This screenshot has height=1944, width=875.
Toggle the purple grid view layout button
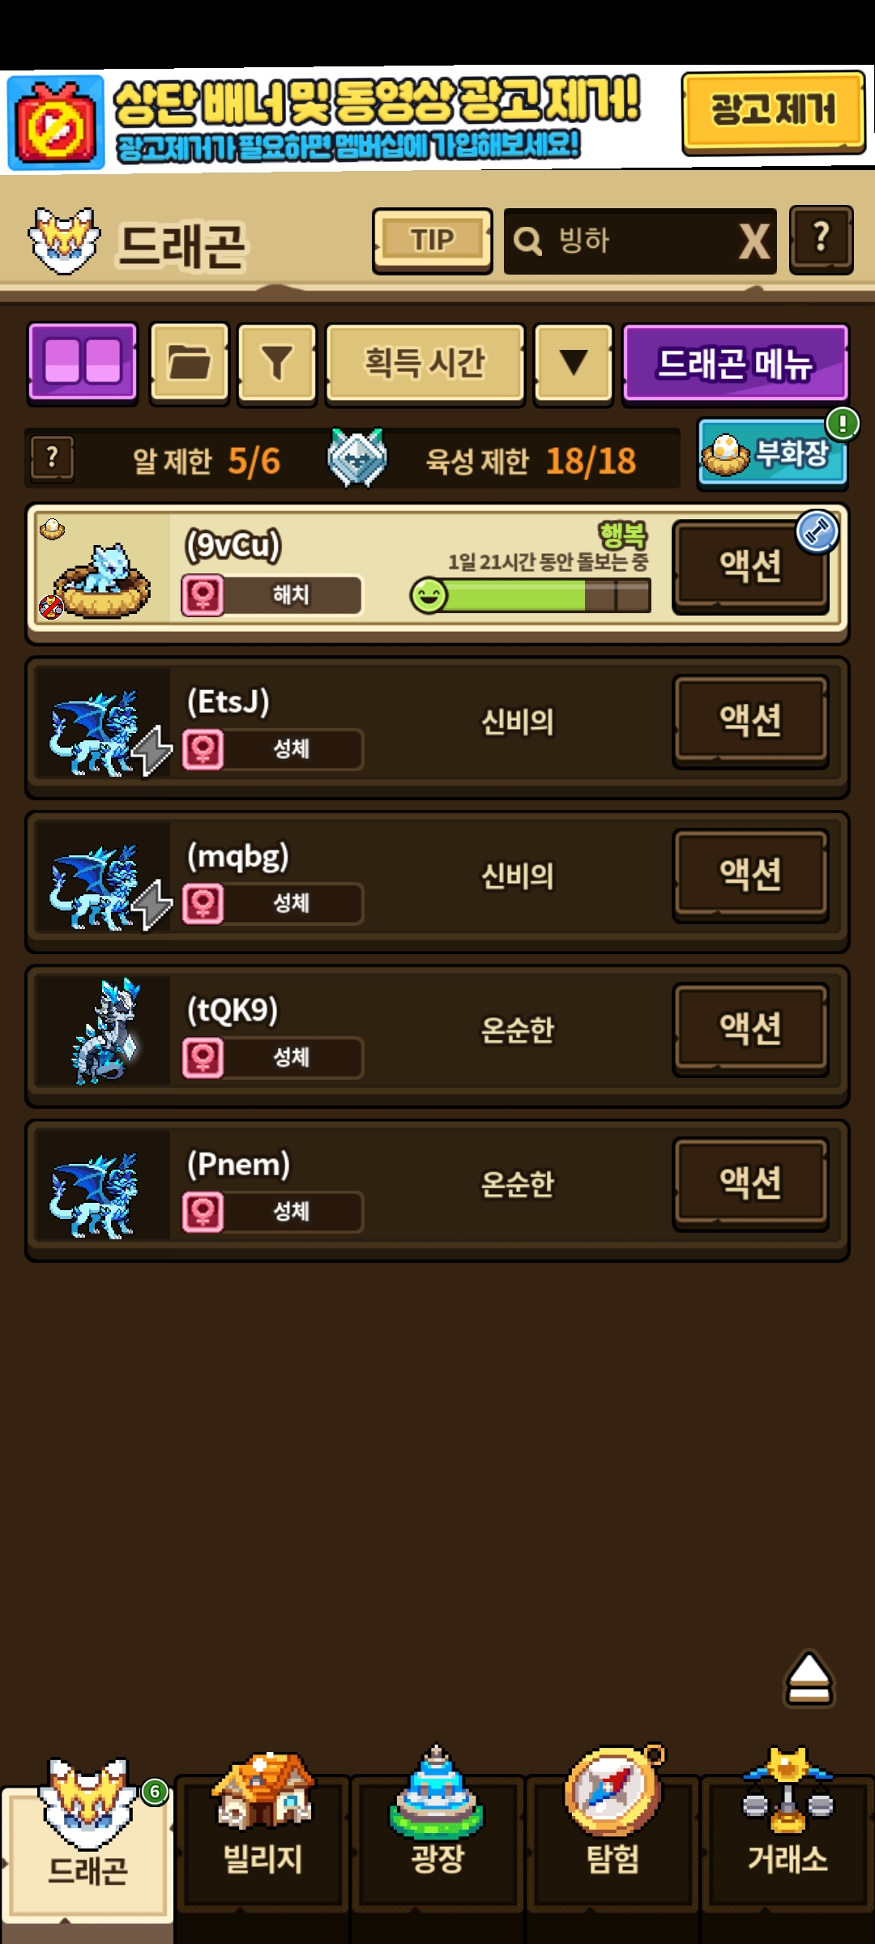tap(83, 362)
